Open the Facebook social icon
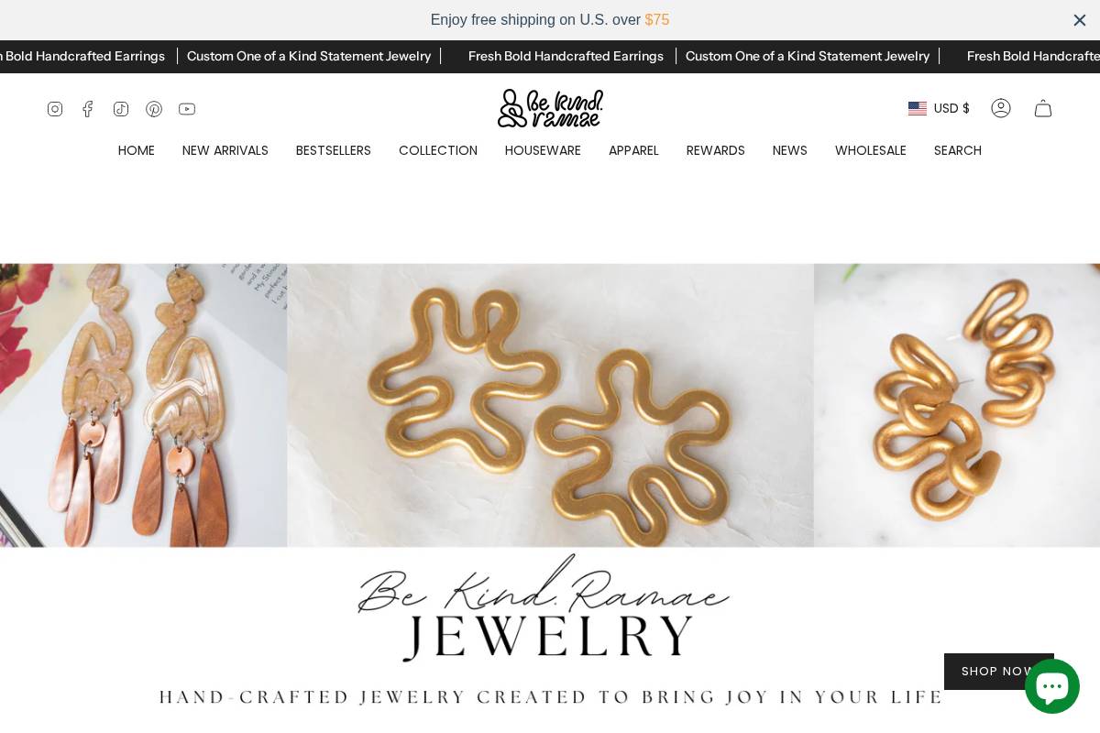The width and height of the screenshot is (1100, 733). (88, 109)
